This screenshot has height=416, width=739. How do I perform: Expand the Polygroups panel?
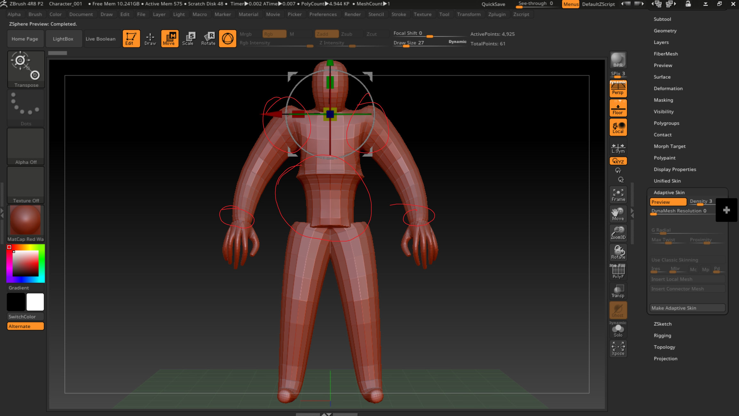click(x=666, y=123)
